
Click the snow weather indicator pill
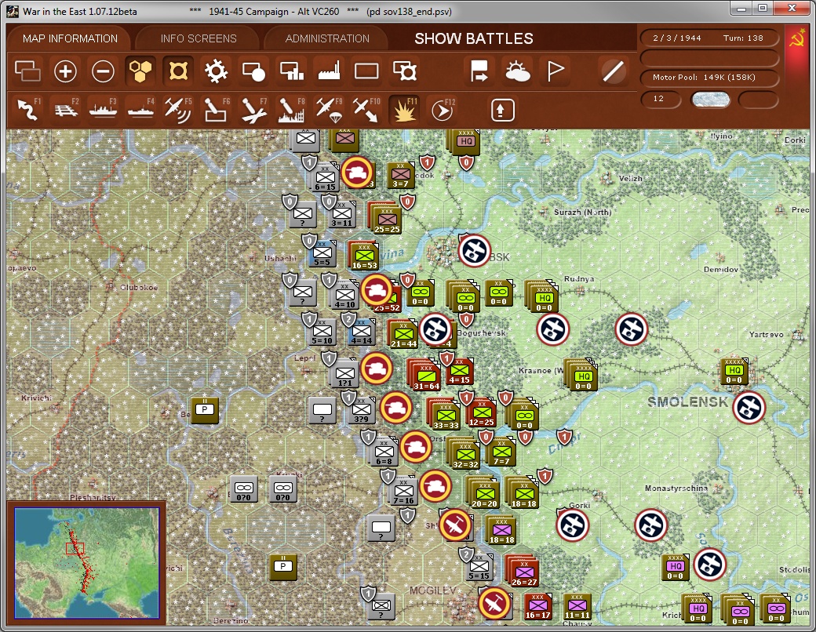point(710,100)
